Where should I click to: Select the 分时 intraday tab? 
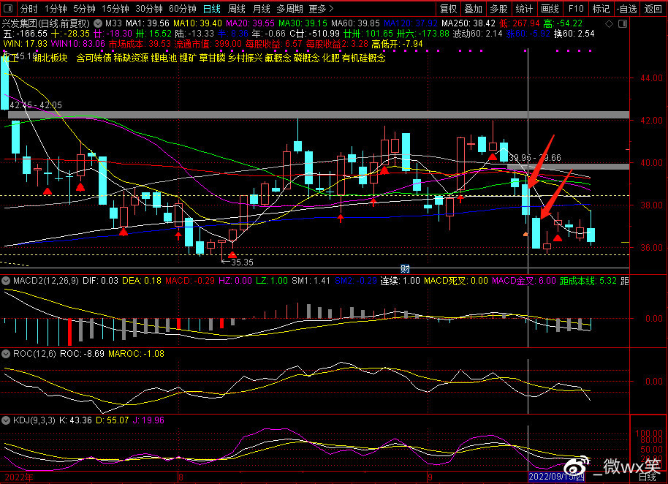29,10
